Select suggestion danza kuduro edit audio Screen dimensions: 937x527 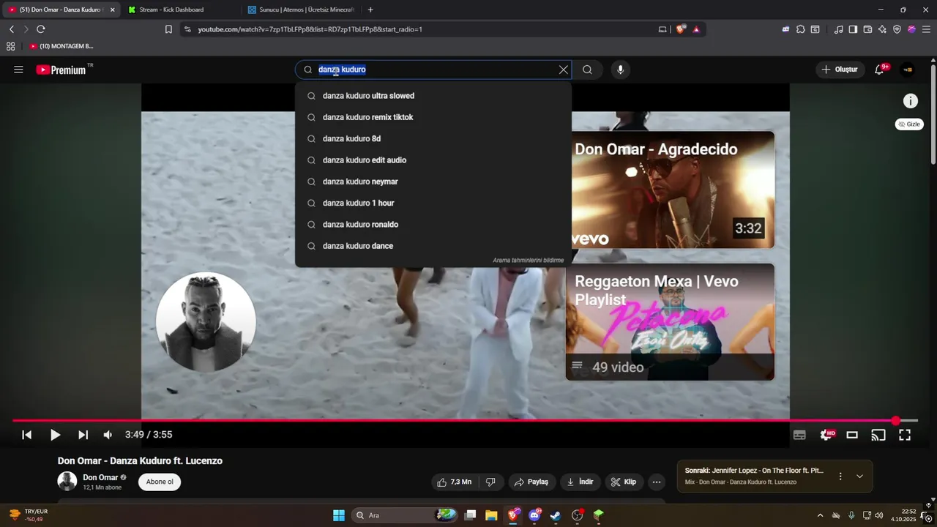(x=433, y=160)
